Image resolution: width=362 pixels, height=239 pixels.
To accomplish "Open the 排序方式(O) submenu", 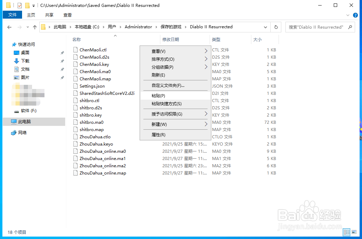I will 175,59.
